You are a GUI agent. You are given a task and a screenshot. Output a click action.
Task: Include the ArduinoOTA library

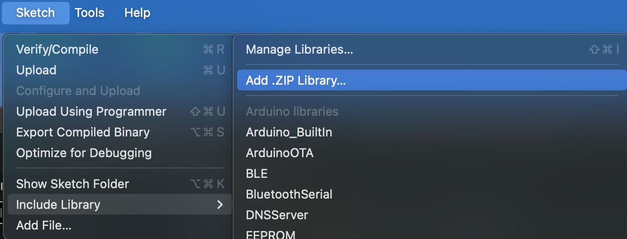click(x=280, y=153)
